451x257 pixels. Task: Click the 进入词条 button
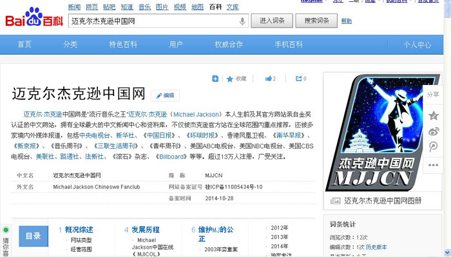(272, 21)
